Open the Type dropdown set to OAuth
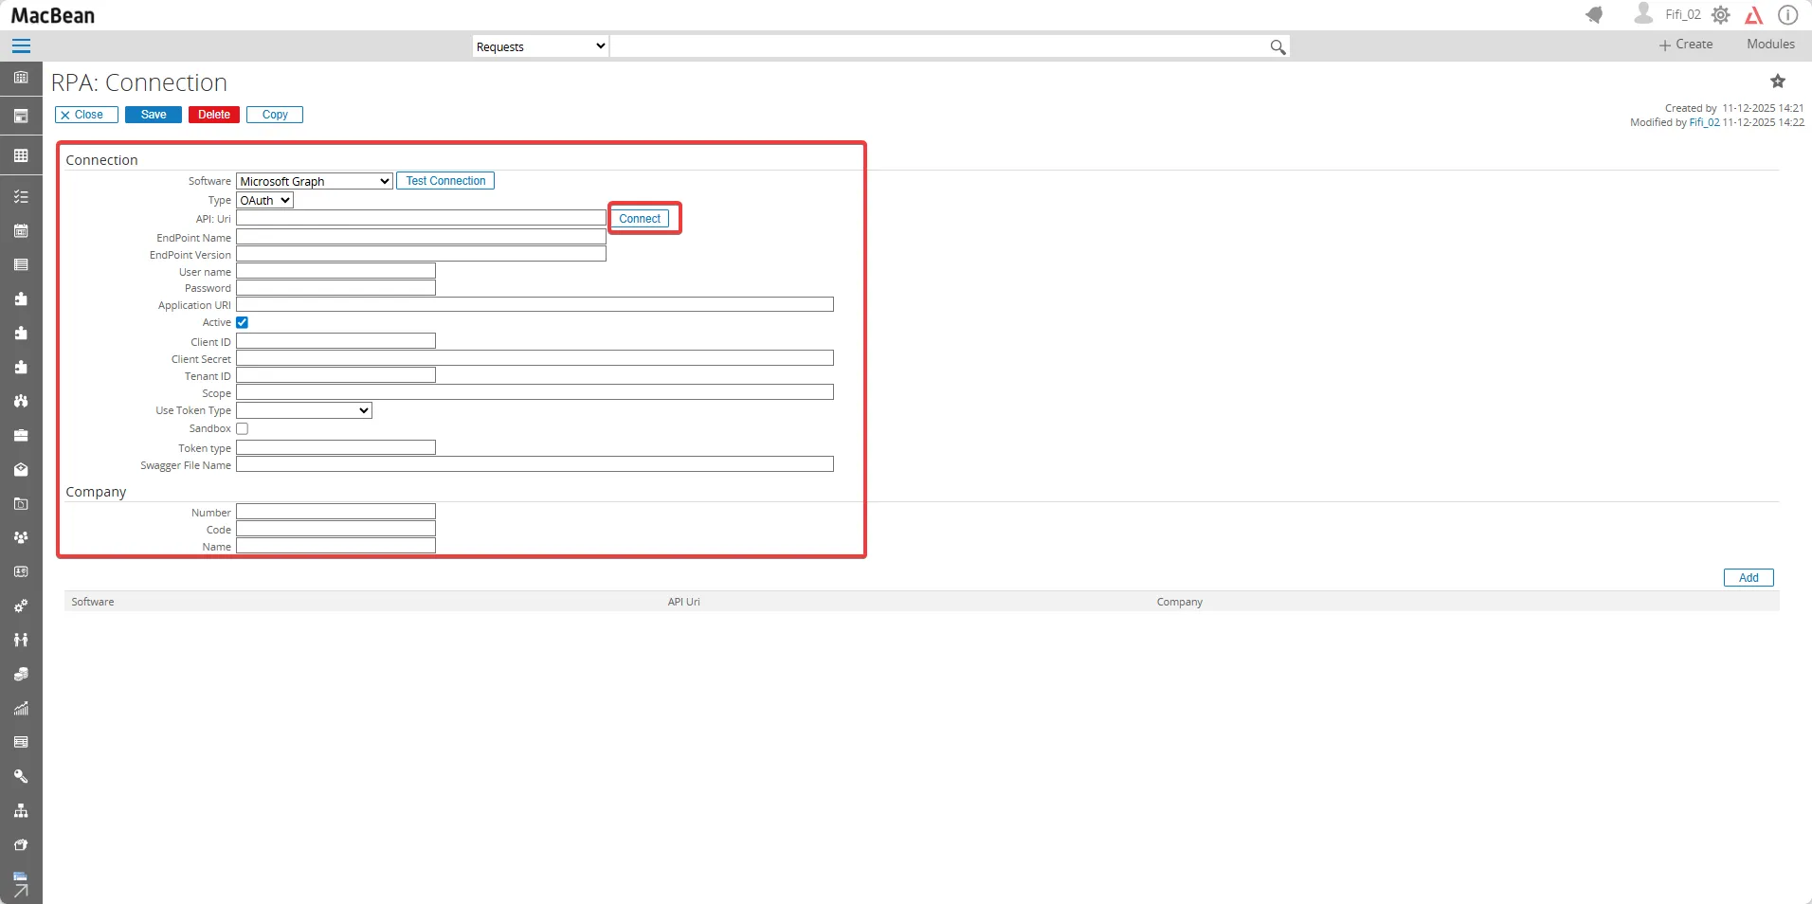Screen dimensions: 1812x904 [x=264, y=200]
